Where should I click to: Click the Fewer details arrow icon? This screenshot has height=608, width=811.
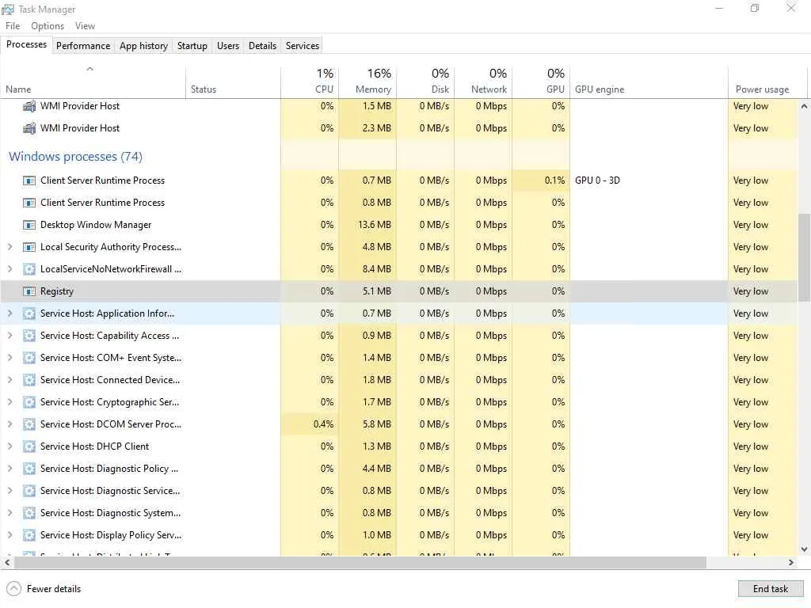(13, 589)
